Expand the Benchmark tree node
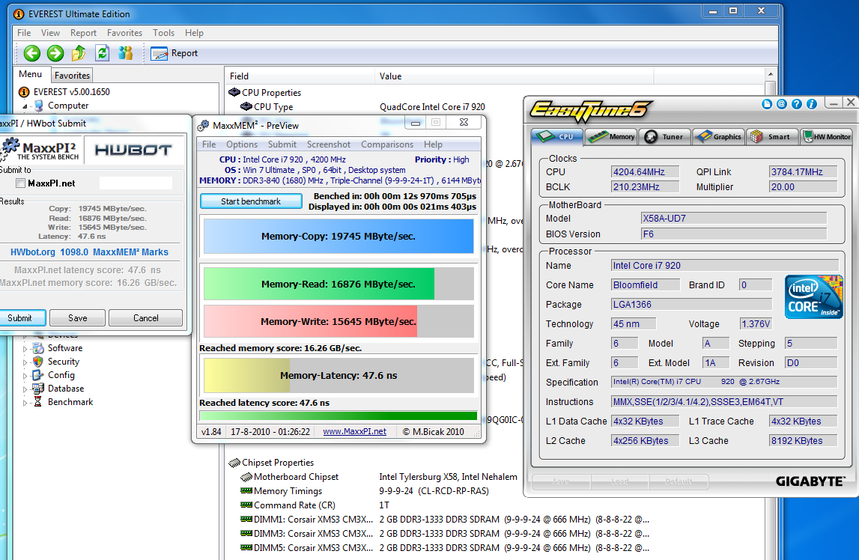859x560 pixels. [25, 402]
